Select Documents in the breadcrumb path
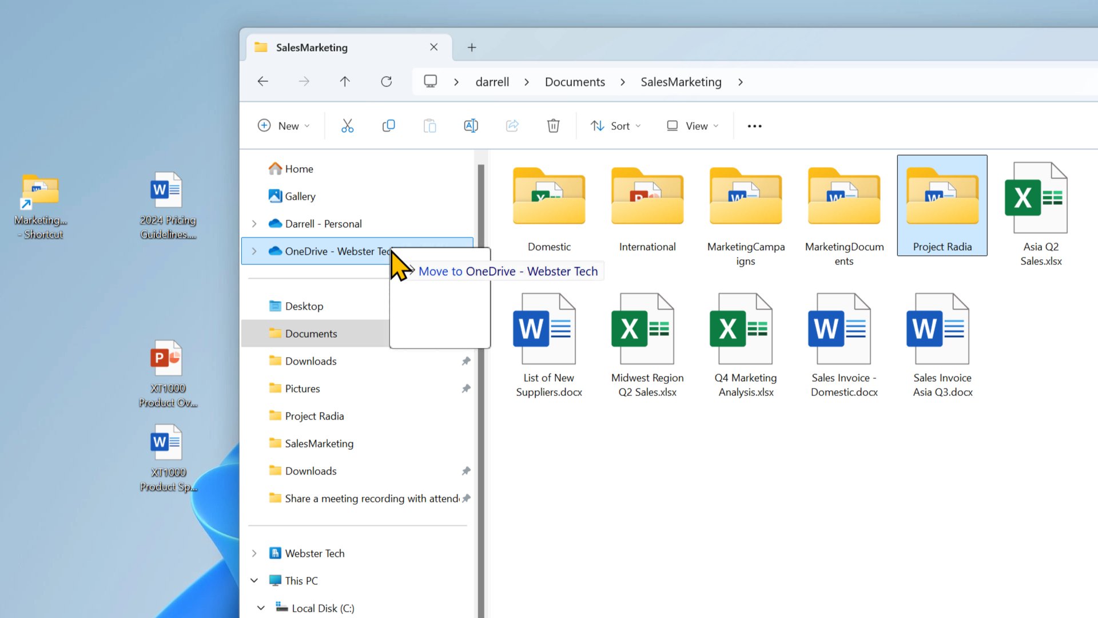The image size is (1098, 618). pos(575,81)
